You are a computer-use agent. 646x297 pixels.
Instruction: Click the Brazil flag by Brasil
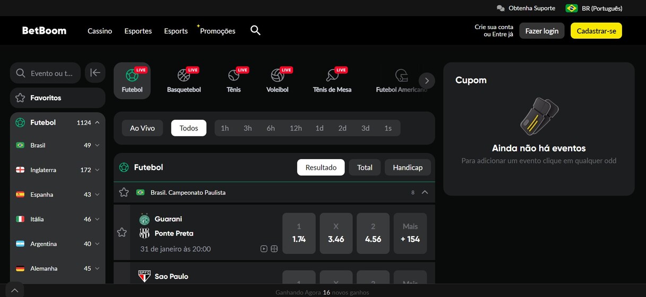(20, 145)
